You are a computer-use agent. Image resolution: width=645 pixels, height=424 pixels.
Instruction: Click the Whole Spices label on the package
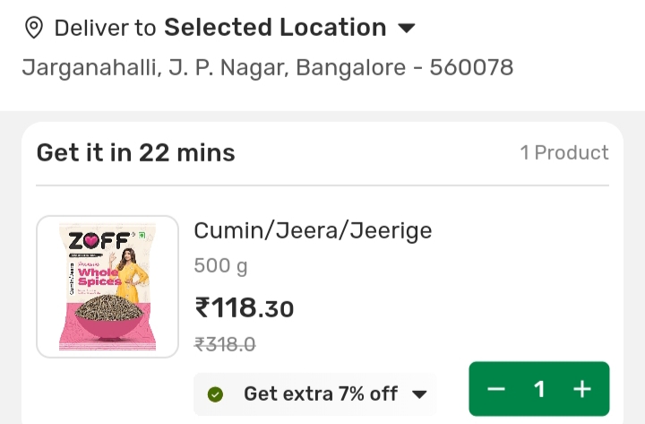pyautogui.click(x=99, y=276)
